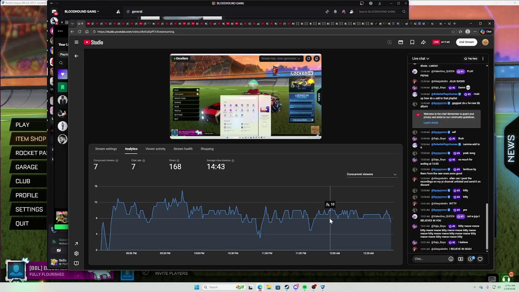Pop out the panel using the arrow icon

coord(76,244)
